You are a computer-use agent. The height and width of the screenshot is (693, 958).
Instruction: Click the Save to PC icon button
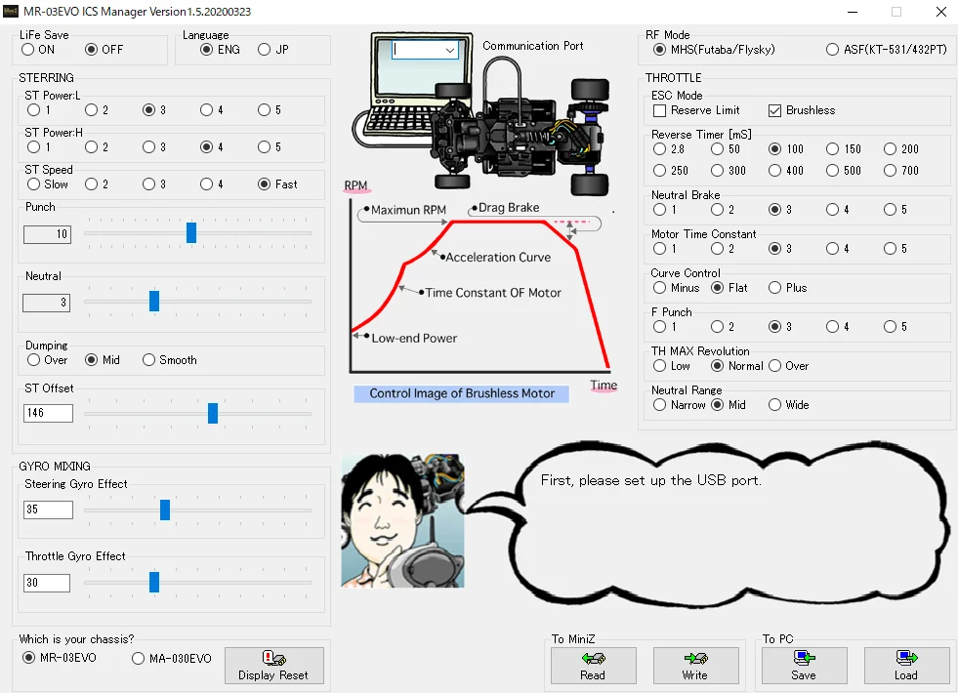[804, 666]
